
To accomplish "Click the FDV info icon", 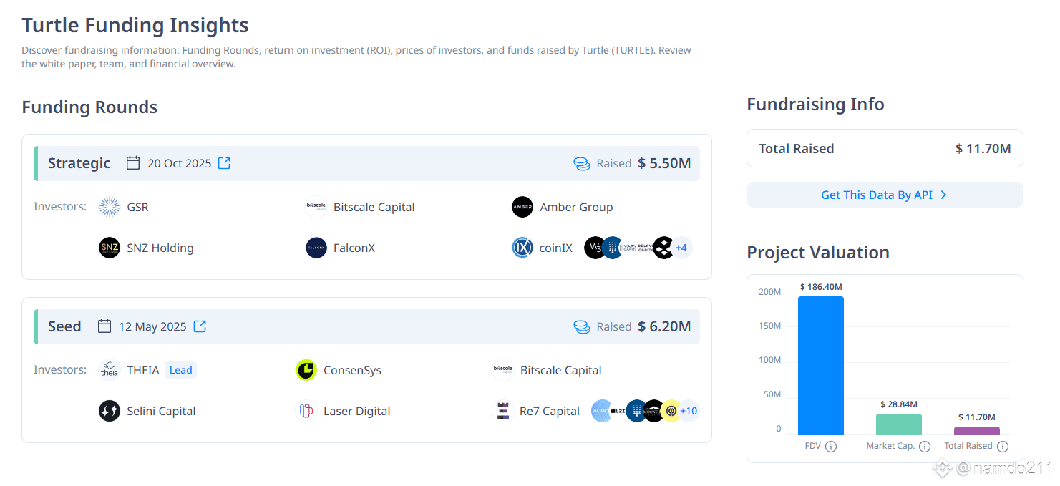I will point(831,446).
